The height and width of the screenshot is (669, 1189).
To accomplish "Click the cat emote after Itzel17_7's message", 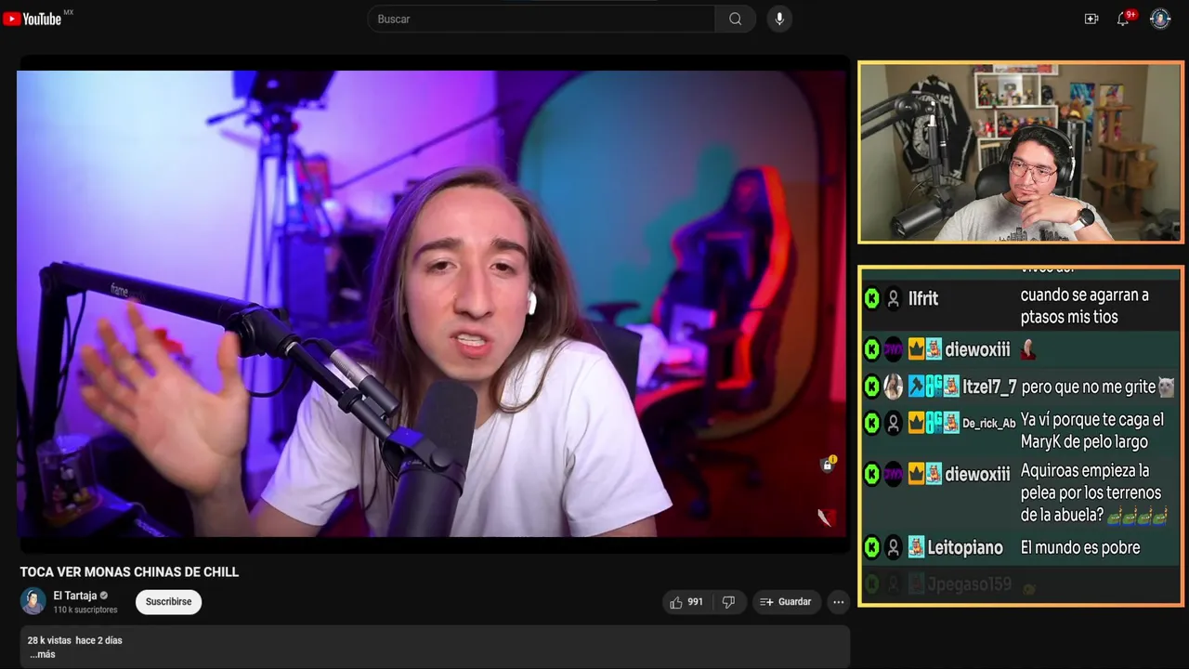I will point(1166,387).
